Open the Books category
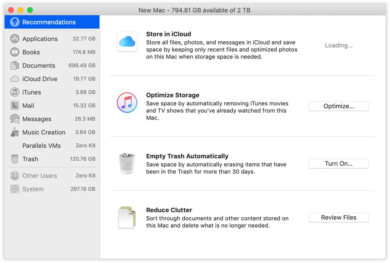This screenshot has height=263, width=390. [52, 52]
